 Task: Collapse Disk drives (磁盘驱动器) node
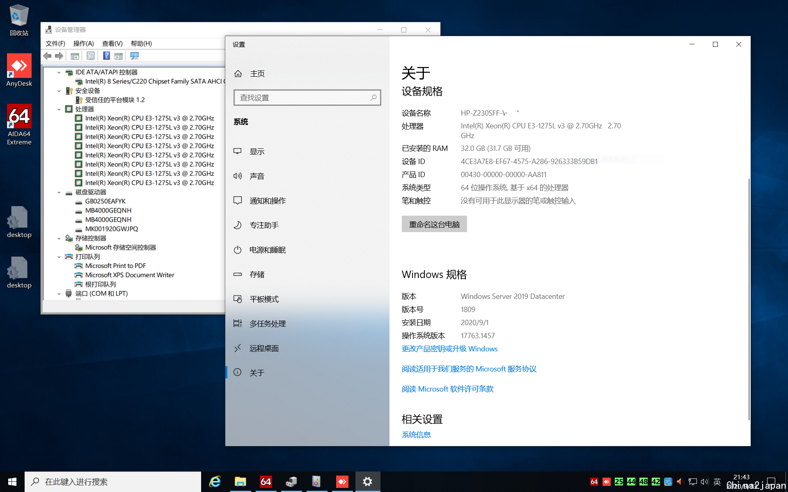tap(59, 192)
